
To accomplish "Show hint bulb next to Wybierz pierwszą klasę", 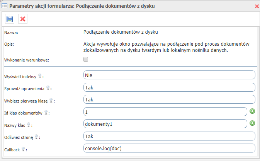I will 51,100.
